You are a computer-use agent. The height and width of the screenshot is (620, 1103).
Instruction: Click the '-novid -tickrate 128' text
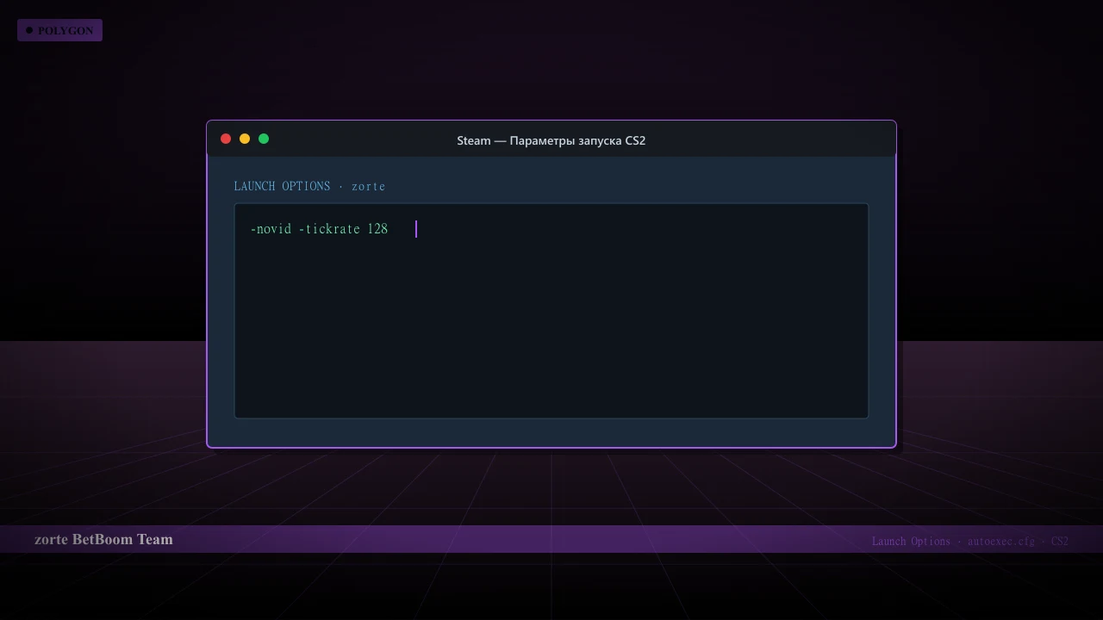point(319,229)
